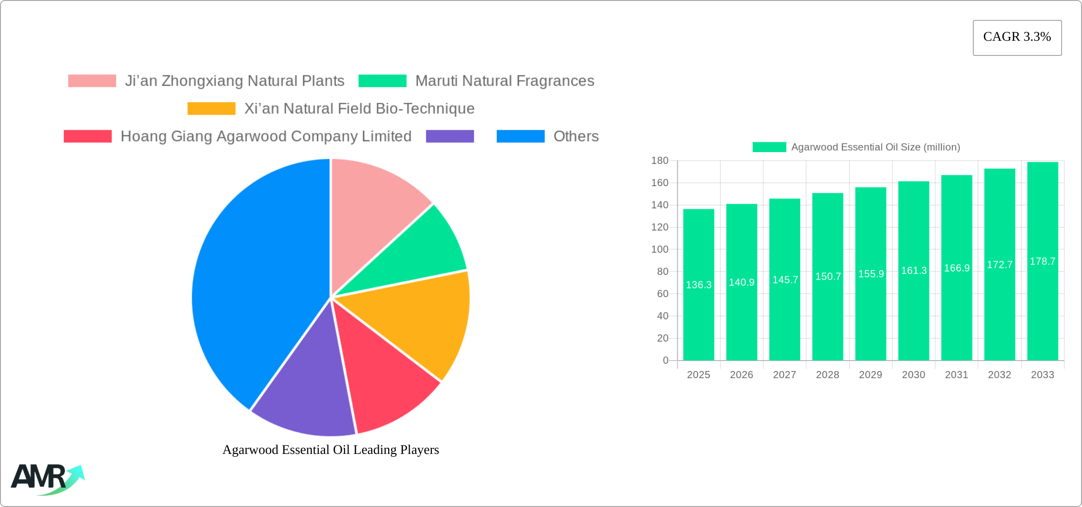Click the CAGR 3.3% box
Image resolution: width=1082 pixels, height=507 pixels.
point(1017,37)
